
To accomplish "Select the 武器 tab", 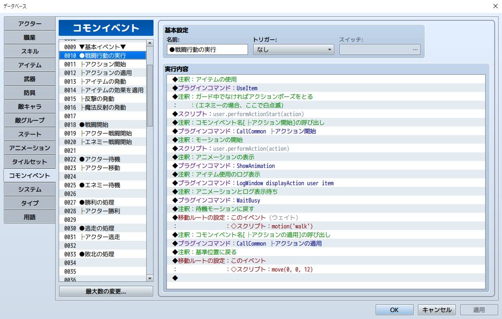I will (30, 79).
